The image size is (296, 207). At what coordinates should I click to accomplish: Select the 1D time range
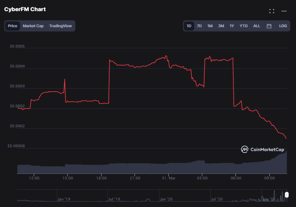189,26
